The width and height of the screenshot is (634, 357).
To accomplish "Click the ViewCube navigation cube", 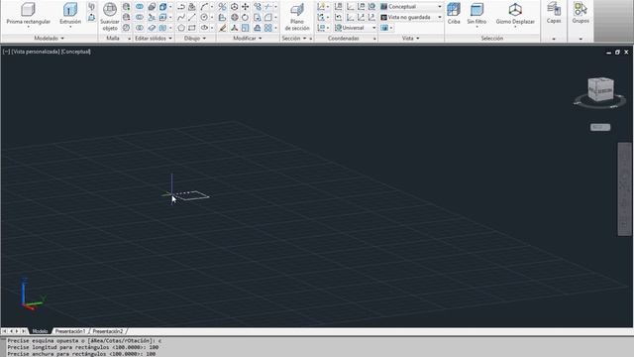I will (x=600, y=89).
